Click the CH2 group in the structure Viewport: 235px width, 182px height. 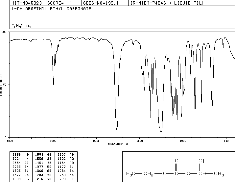coord(148,174)
